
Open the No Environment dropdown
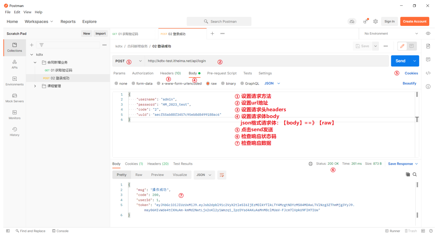coord(391,33)
